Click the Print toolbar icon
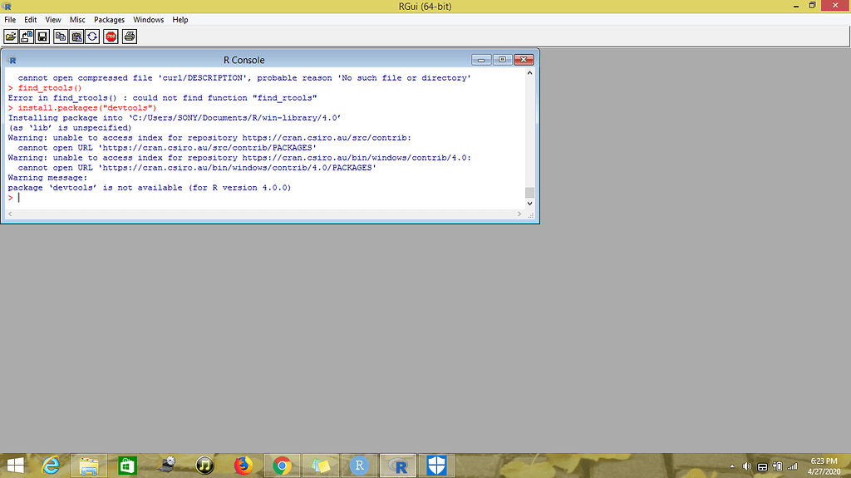Viewport: 851px width, 478px height. click(130, 37)
